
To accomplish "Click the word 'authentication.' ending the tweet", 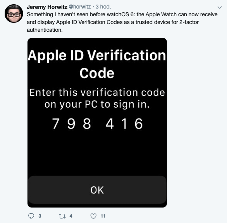I will coord(45,30).
